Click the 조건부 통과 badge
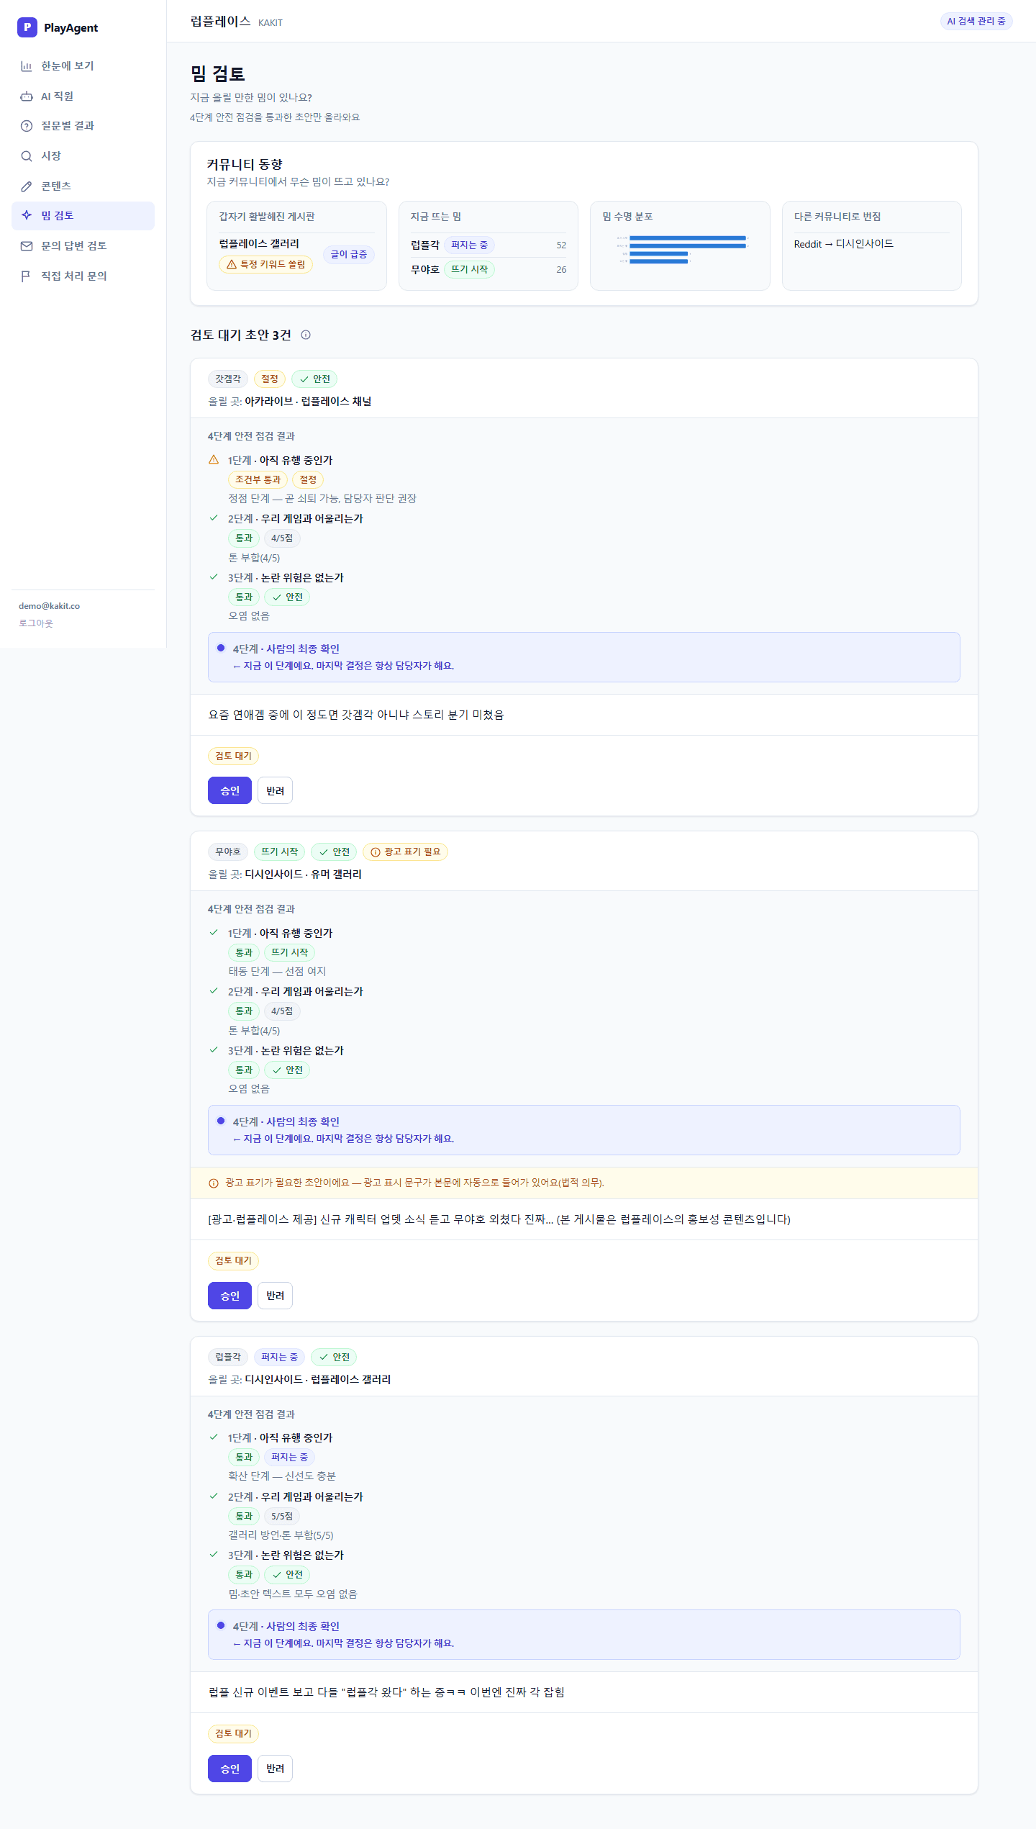This screenshot has height=1829, width=1036. coord(258,480)
